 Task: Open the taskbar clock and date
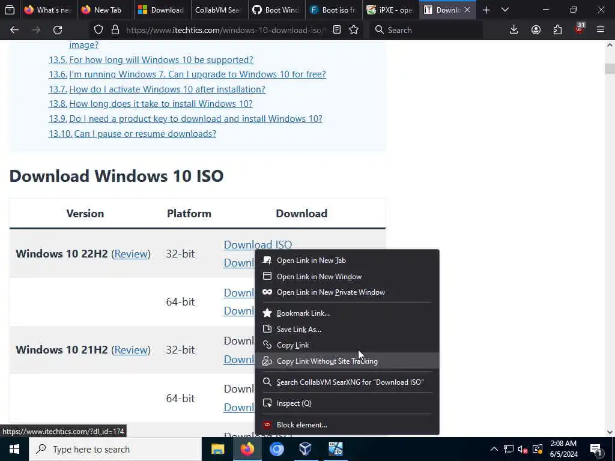pos(563,449)
